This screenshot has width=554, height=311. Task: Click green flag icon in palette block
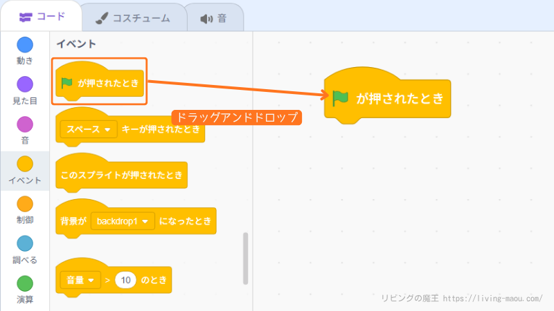(66, 84)
